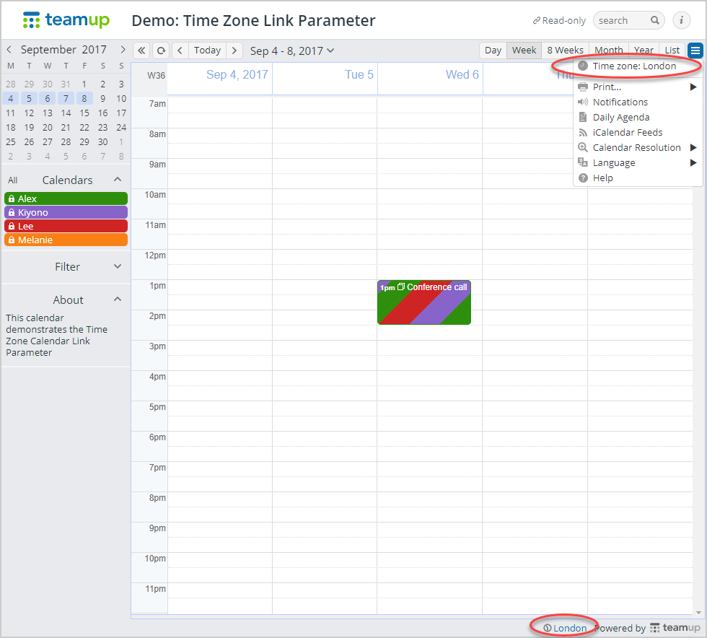Click the search magnifier icon

[655, 20]
